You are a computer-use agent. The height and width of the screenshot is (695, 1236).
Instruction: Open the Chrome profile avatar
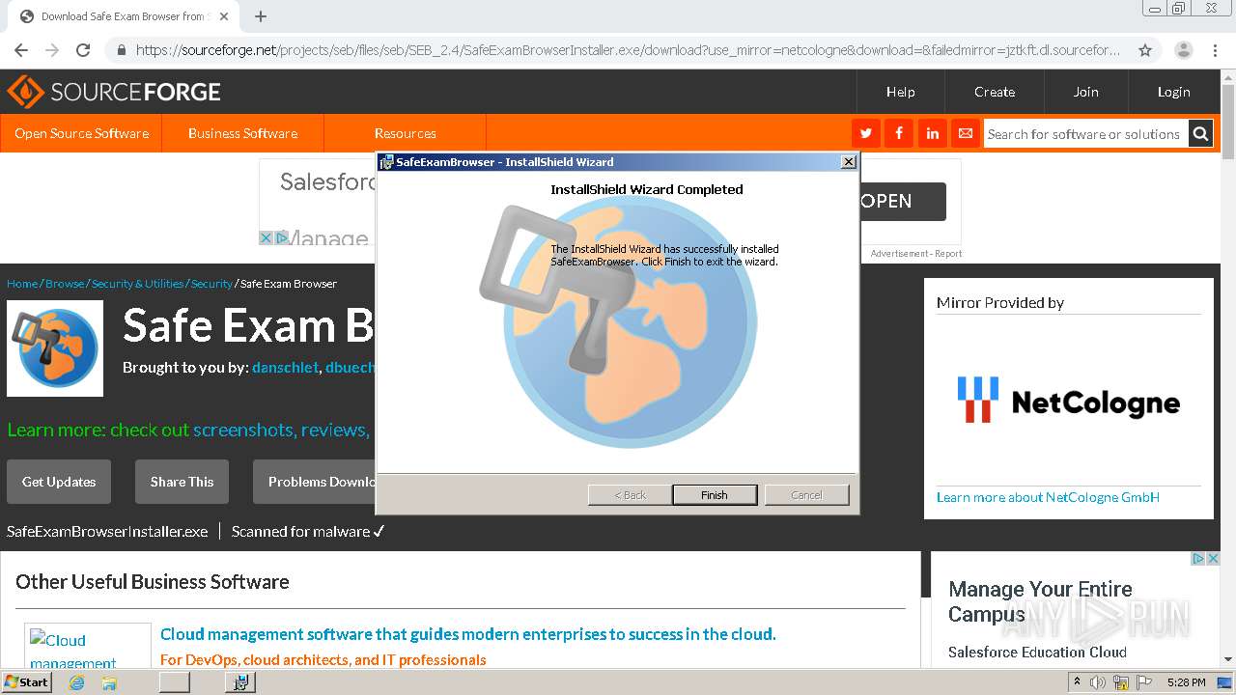pyautogui.click(x=1183, y=50)
